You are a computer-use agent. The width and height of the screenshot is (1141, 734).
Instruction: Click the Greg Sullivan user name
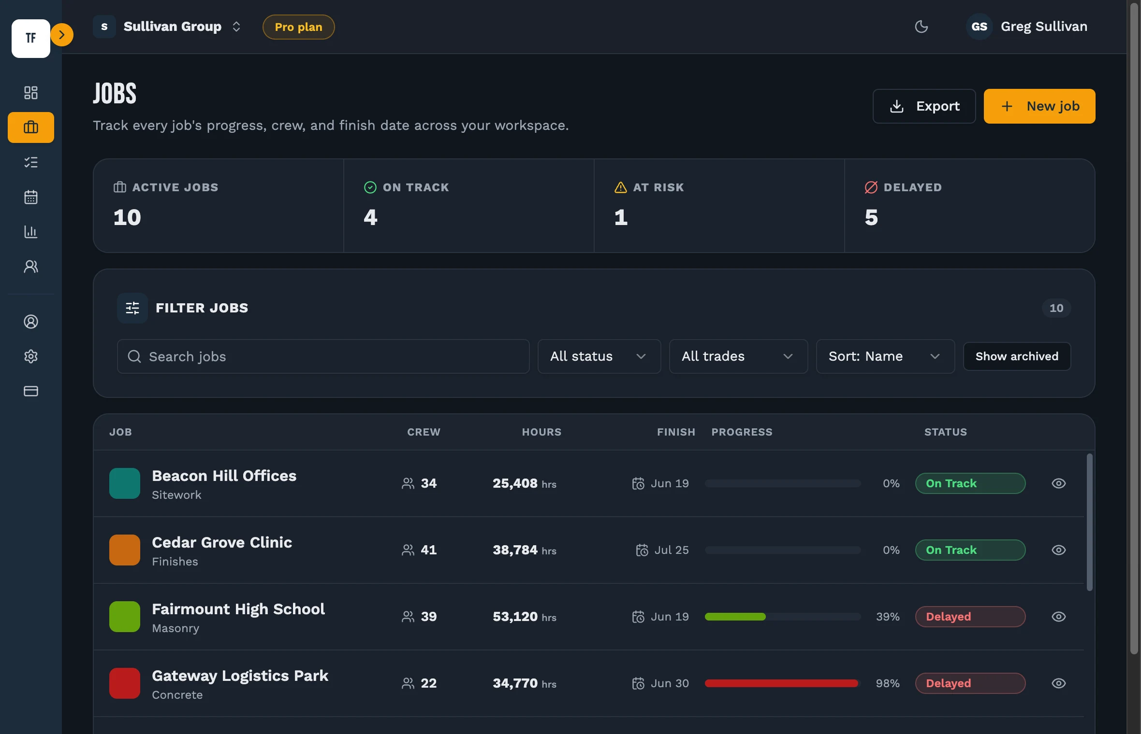[x=1044, y=27]
